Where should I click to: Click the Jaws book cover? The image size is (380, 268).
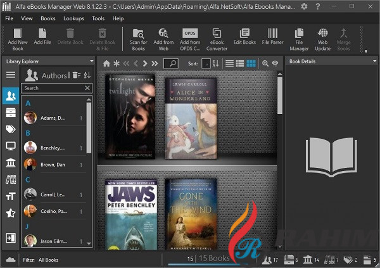(131, 214)
